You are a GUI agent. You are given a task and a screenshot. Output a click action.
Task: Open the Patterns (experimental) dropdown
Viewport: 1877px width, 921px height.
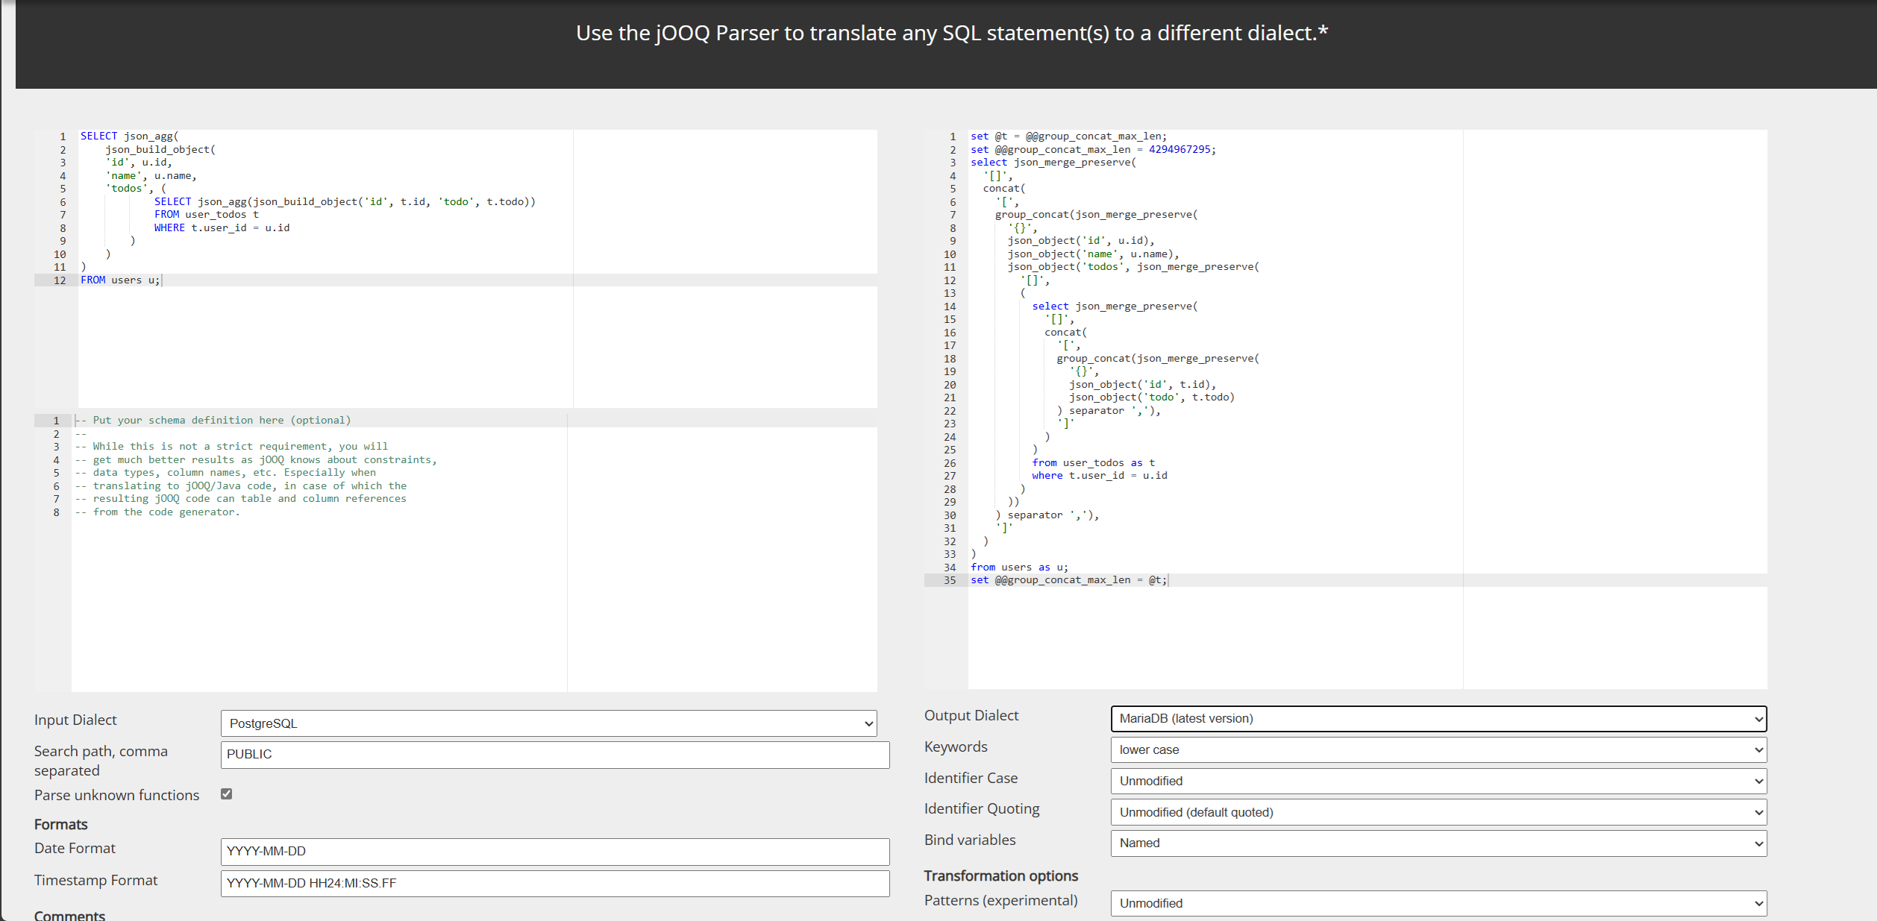click(1439, 904)
